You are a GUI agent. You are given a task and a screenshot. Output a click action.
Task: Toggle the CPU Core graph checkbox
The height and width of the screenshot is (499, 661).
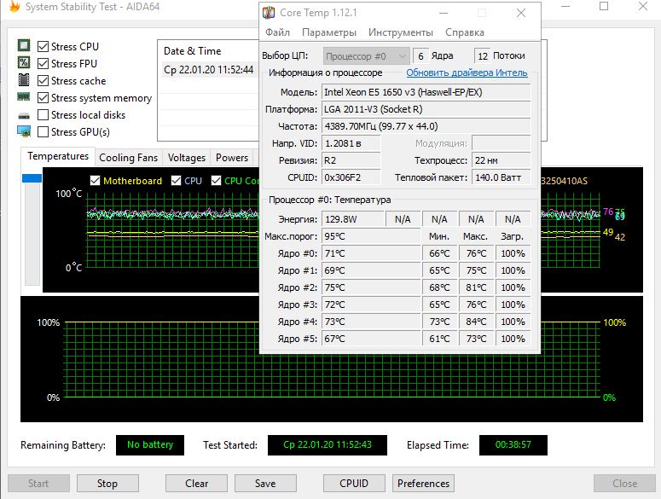tap(217, 180)
